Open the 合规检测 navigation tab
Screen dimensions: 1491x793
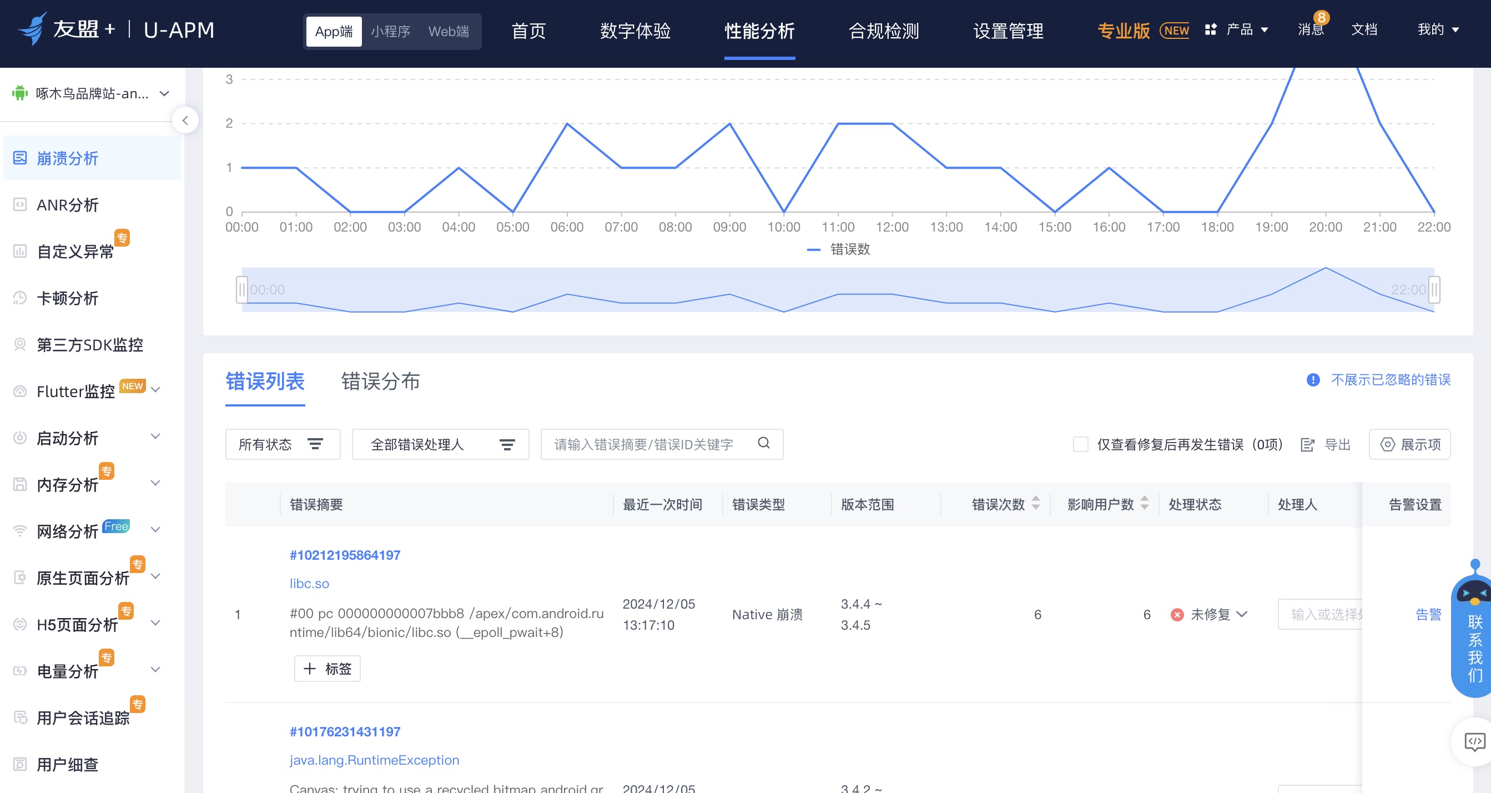coord(883,31)
